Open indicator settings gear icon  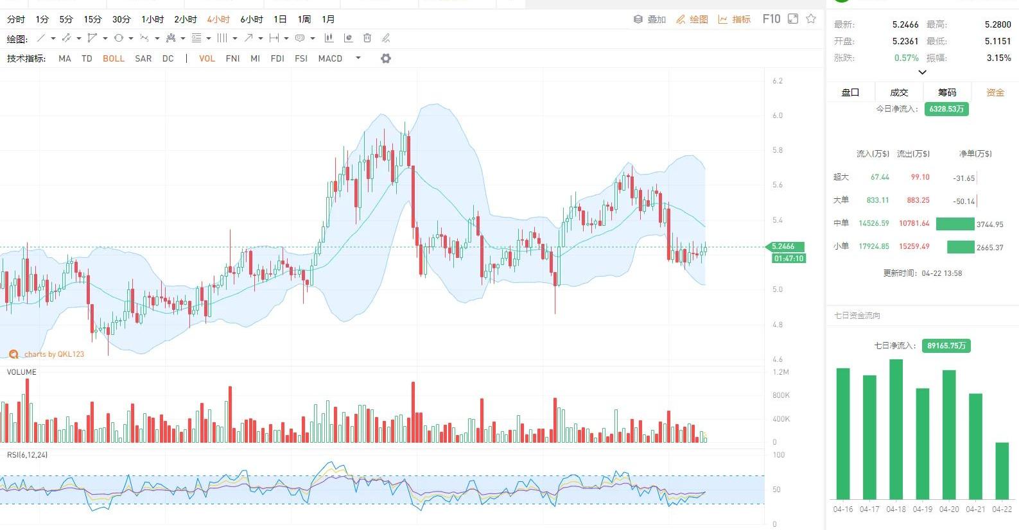[x=386, y=58]
